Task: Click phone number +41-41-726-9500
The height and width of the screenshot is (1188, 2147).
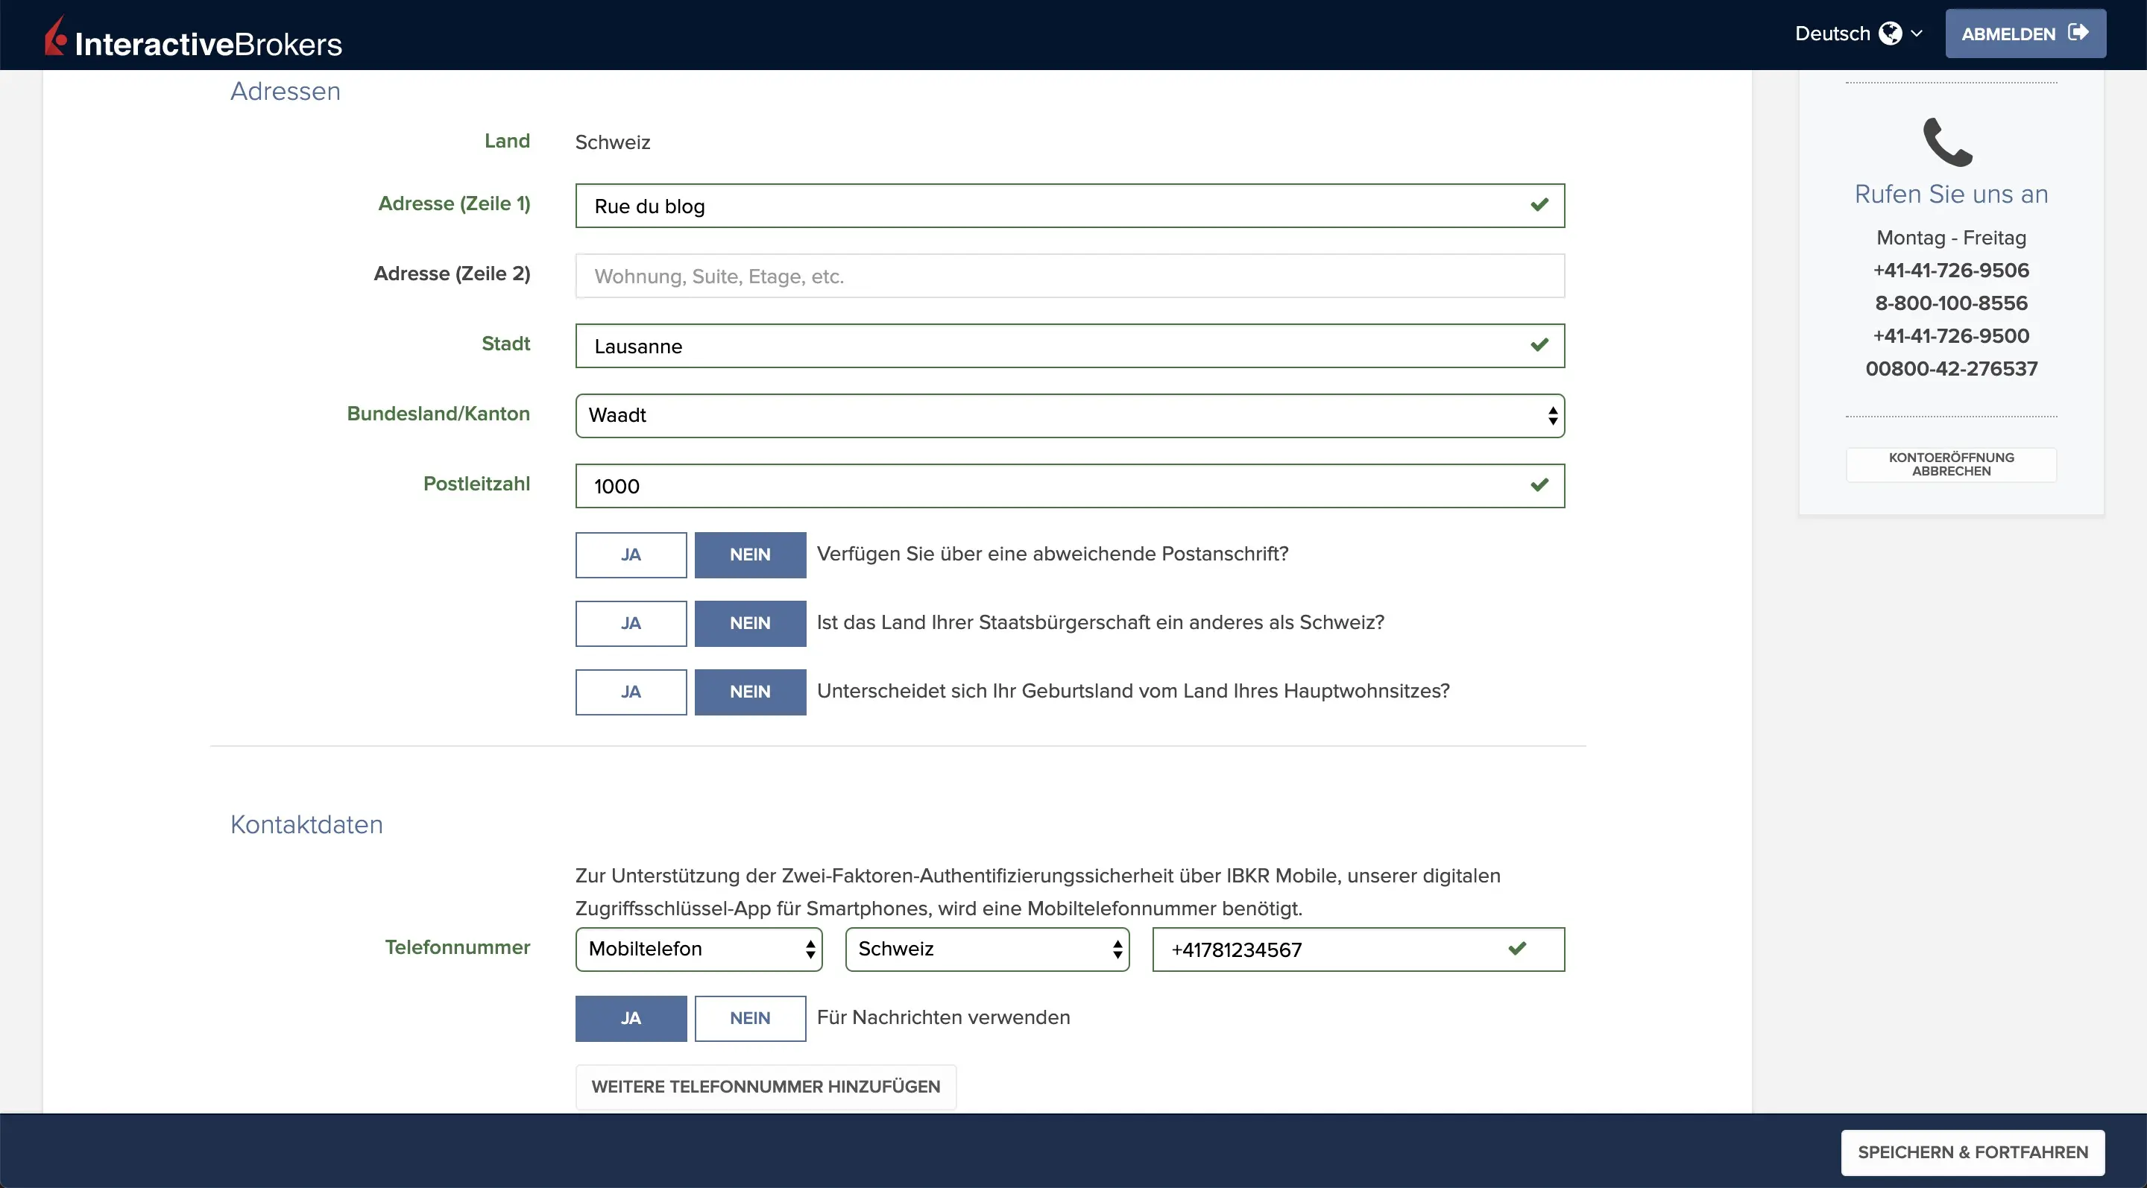Action: tap(1950, 335)
